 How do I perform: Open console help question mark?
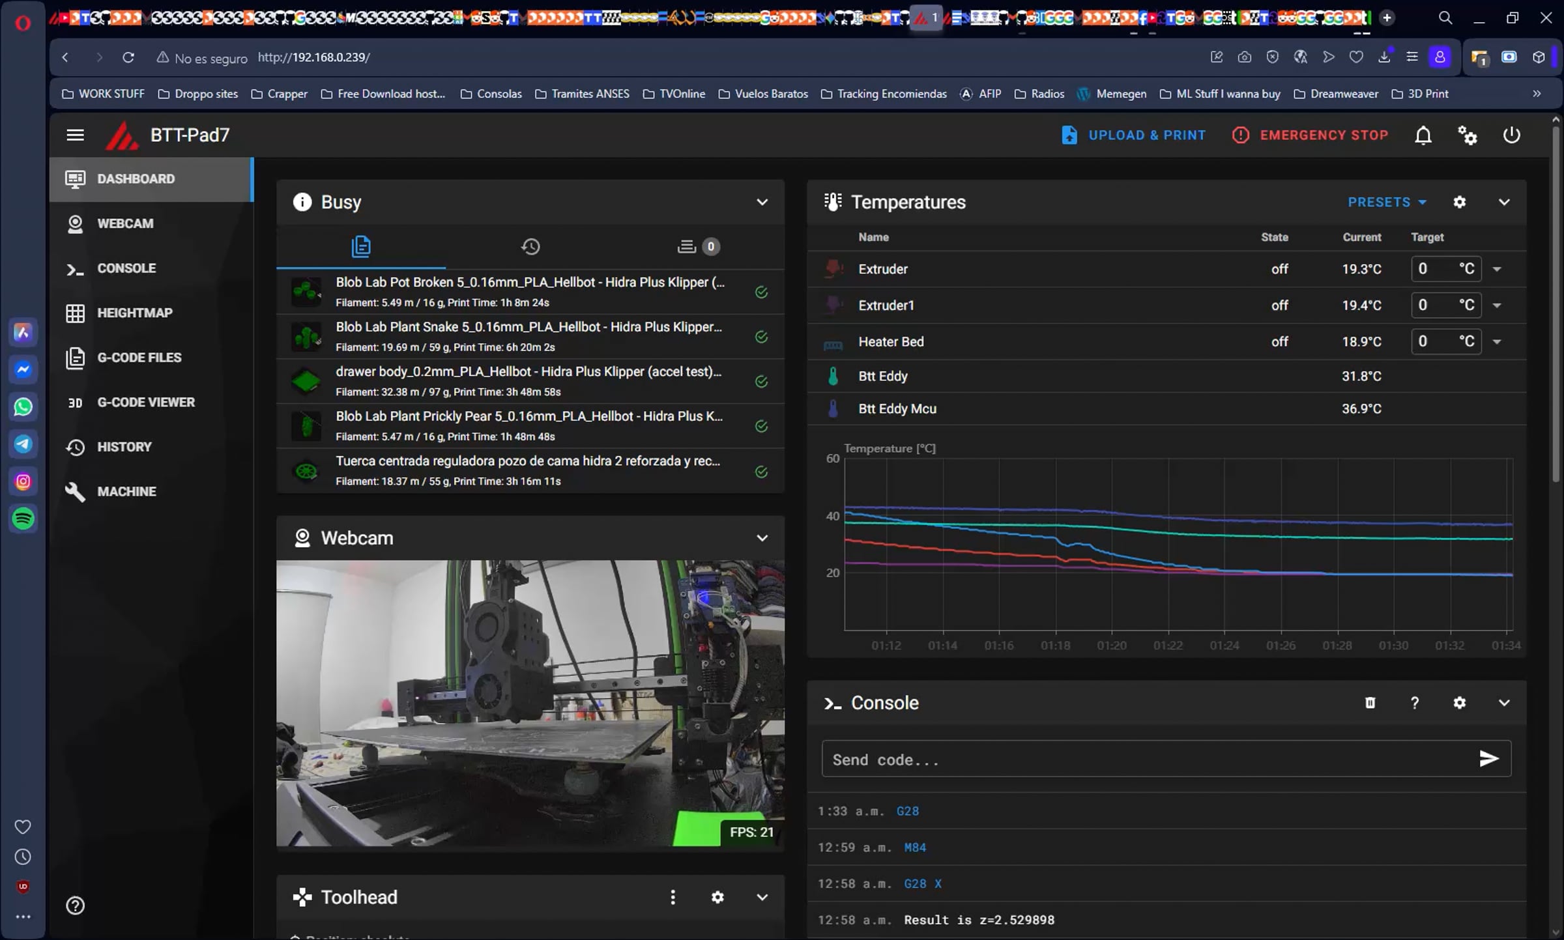1415,703
